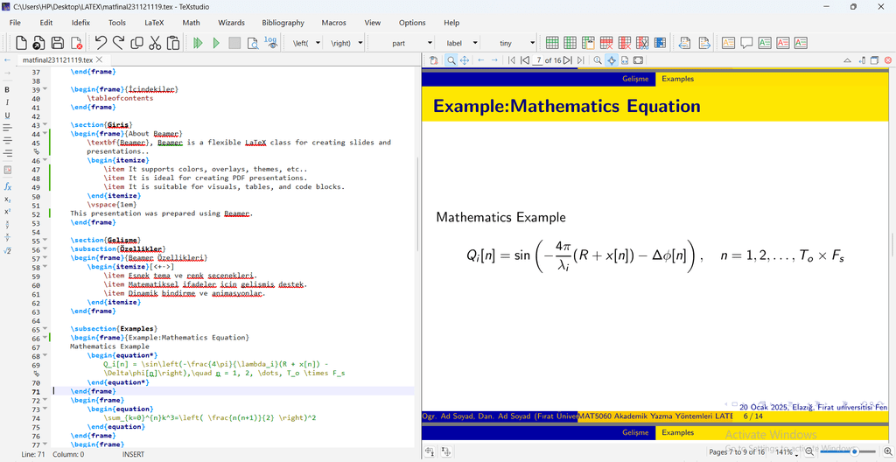Image resolution: width=896 pixels, height=462 pixels.
Task: Remove a table row with the red-row grid icon
Action: (x=606, y=43)
